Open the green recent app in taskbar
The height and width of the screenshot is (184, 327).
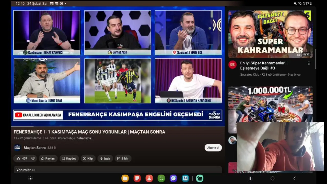[x=200, y=178]
